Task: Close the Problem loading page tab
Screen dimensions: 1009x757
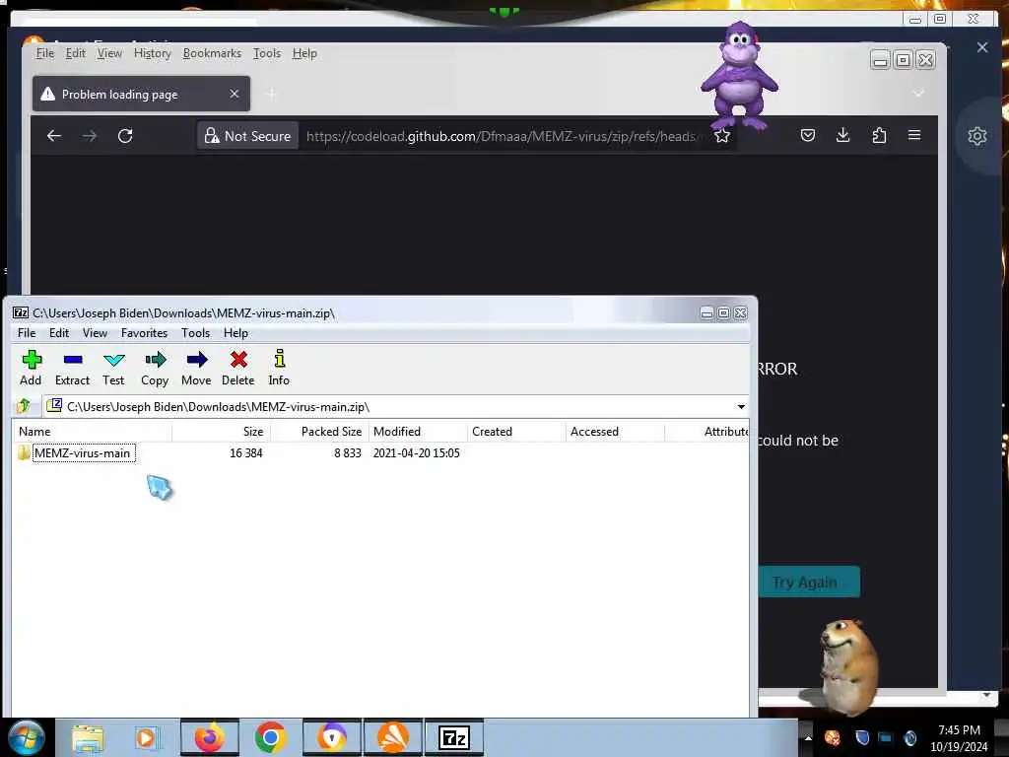Action: pyautogui.click(x=235, y=94)
